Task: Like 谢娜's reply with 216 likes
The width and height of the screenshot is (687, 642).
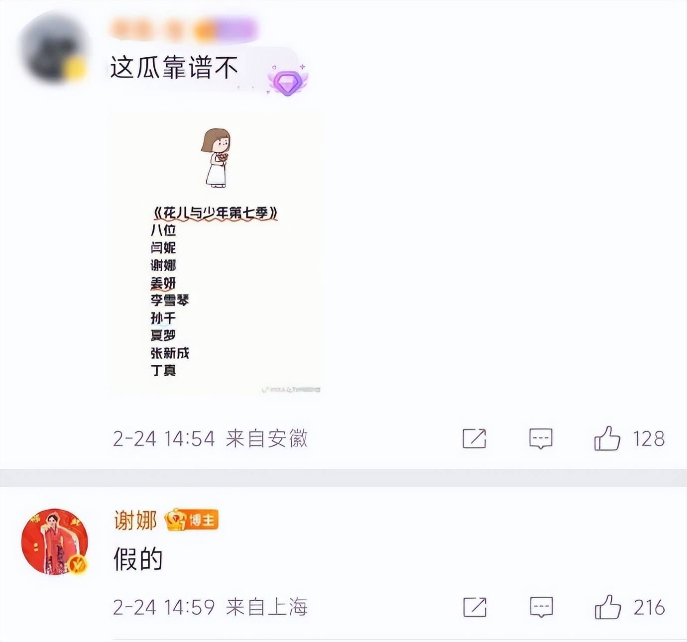Action: [x=607, y=607]
